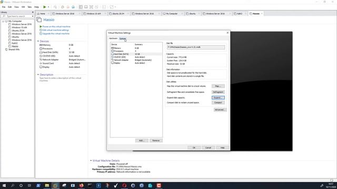The width and height of the screenshot is (337, 189).
Task: Click Sound Card in Devices summary
Action: tap(48, 64)
